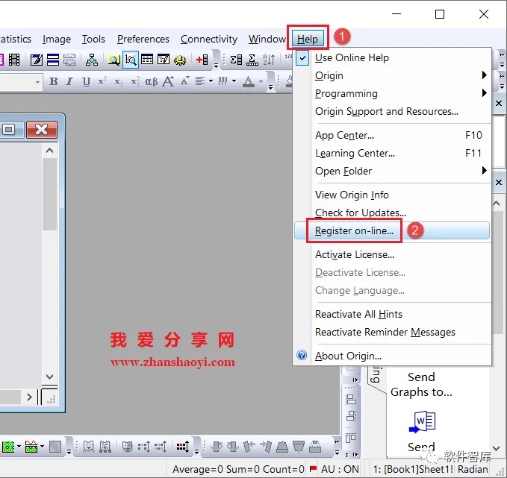Expand the Programming submenu

coord(392,93)
